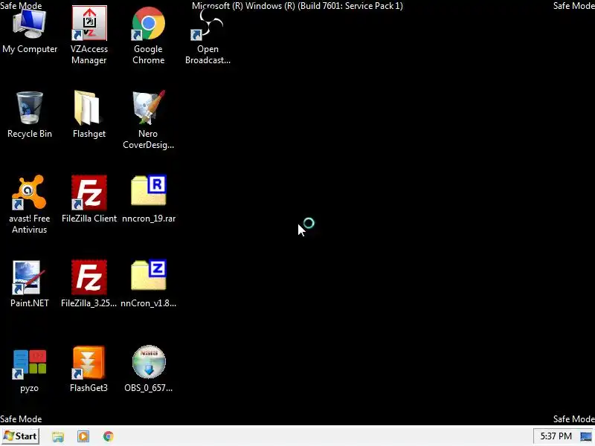Viewport: 595px width, 446px height.
Task: Launch the media player from the taskbar
Action: [x=83, y=436]
